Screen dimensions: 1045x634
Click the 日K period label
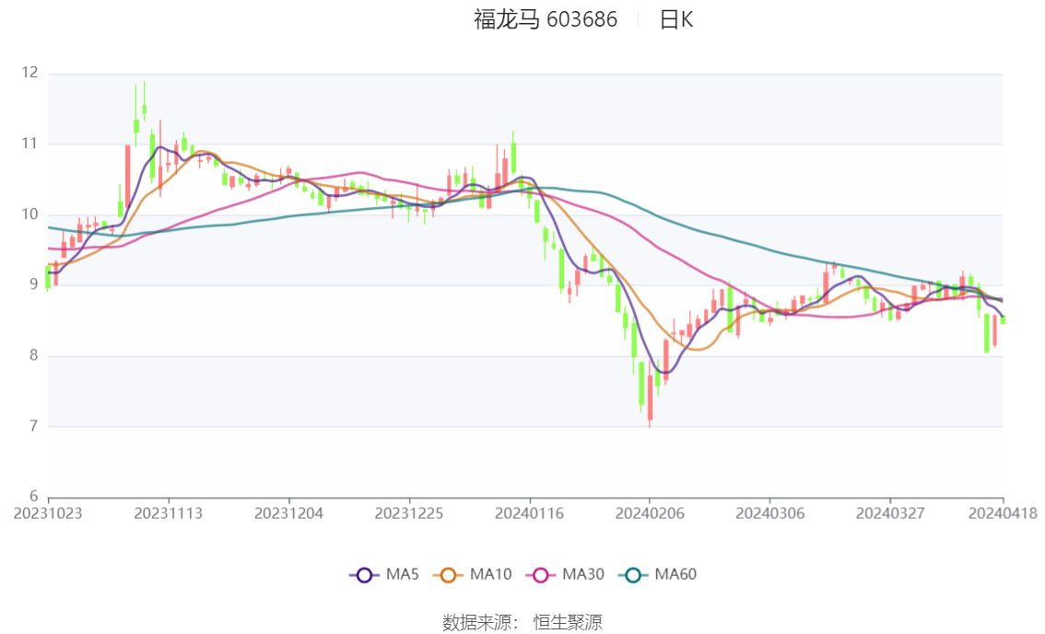coord(675,20)
